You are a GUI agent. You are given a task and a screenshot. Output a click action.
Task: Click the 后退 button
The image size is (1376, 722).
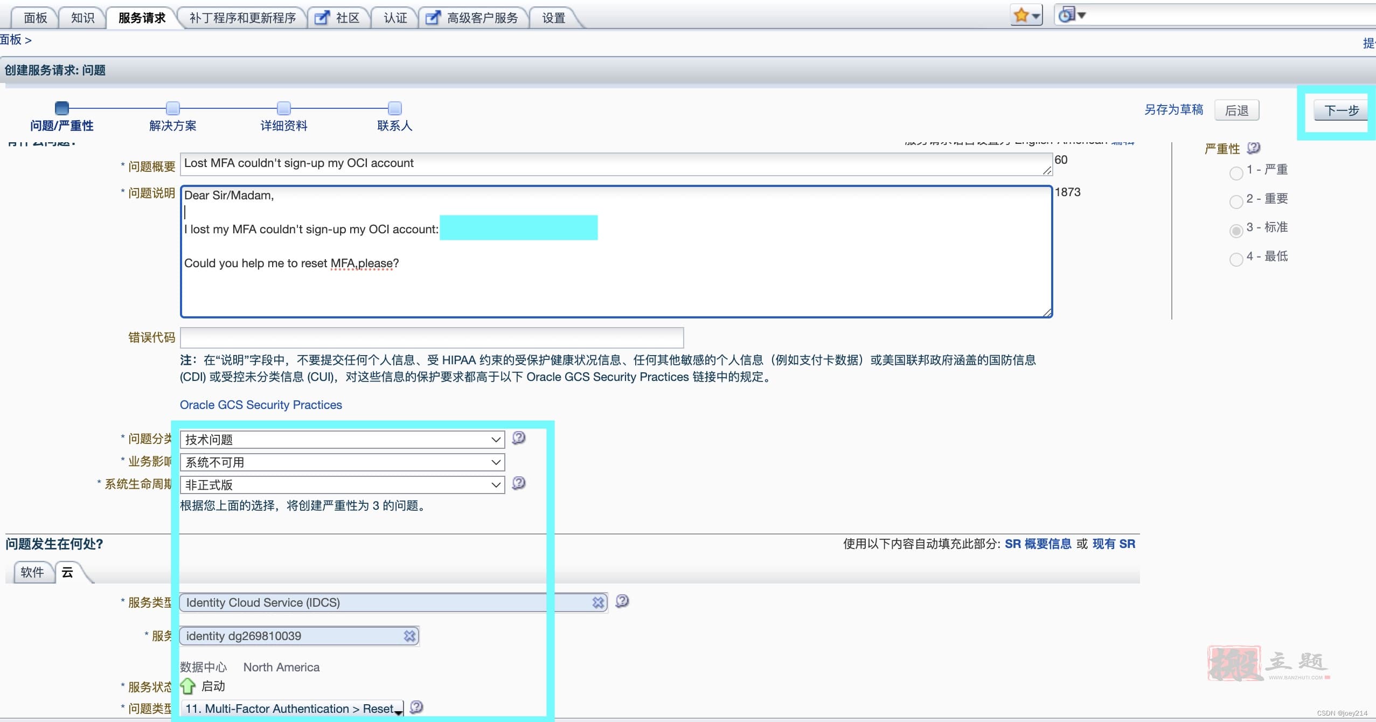tap(1237, 110)
